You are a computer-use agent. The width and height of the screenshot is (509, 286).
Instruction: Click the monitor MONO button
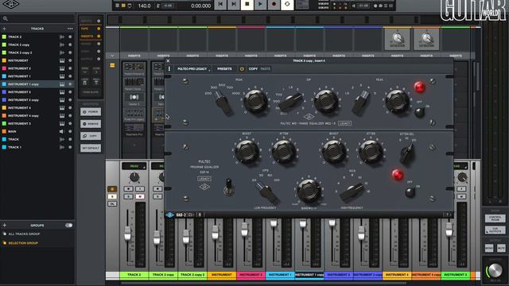pyautogui.click(x=489, y=248)
